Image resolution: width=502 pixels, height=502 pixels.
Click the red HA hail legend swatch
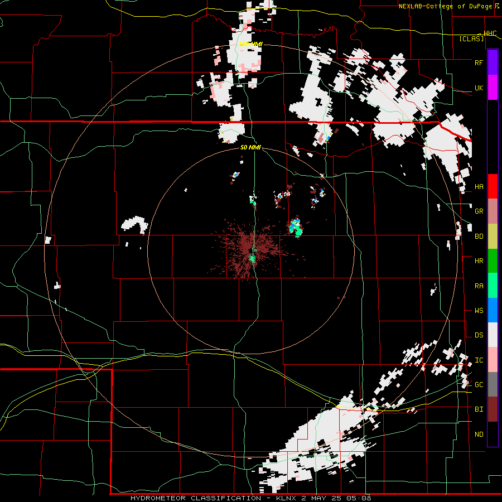pos(493,186)
